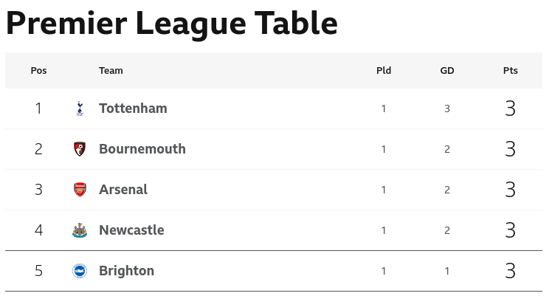The image size is (552, 296).
Task: Click the Brighton club crest icon
Action: click(x=80, y=271)
